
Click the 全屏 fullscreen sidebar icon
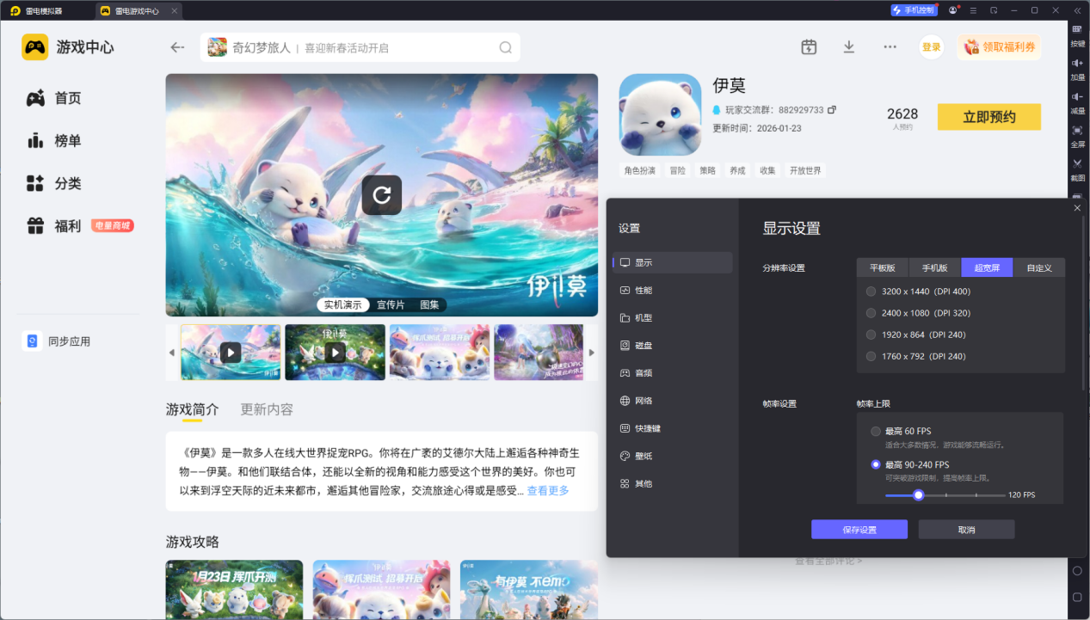click(1077, 136)
